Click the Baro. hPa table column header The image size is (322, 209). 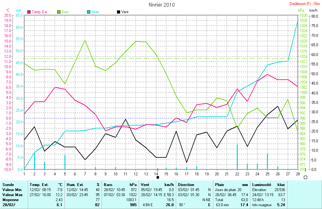[x=121, y=185]
